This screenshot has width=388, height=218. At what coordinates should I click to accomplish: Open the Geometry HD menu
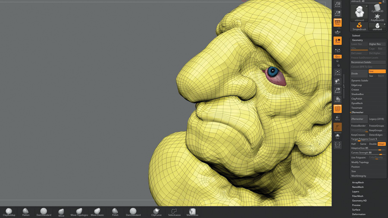(359, 201)
